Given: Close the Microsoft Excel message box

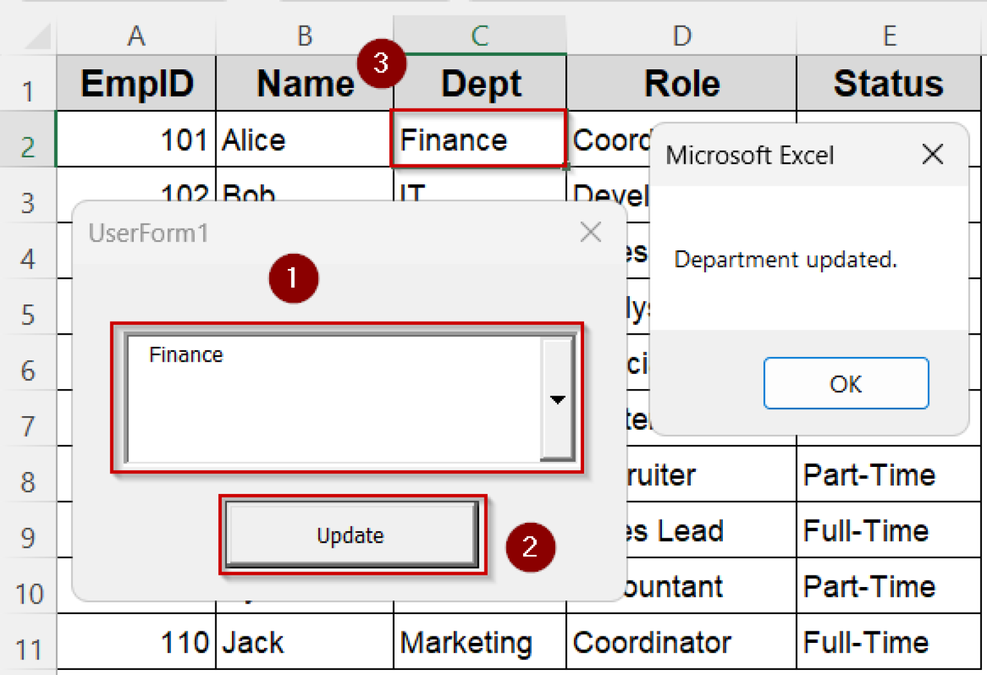Looking at the screenshot, I should click(932, 155).
